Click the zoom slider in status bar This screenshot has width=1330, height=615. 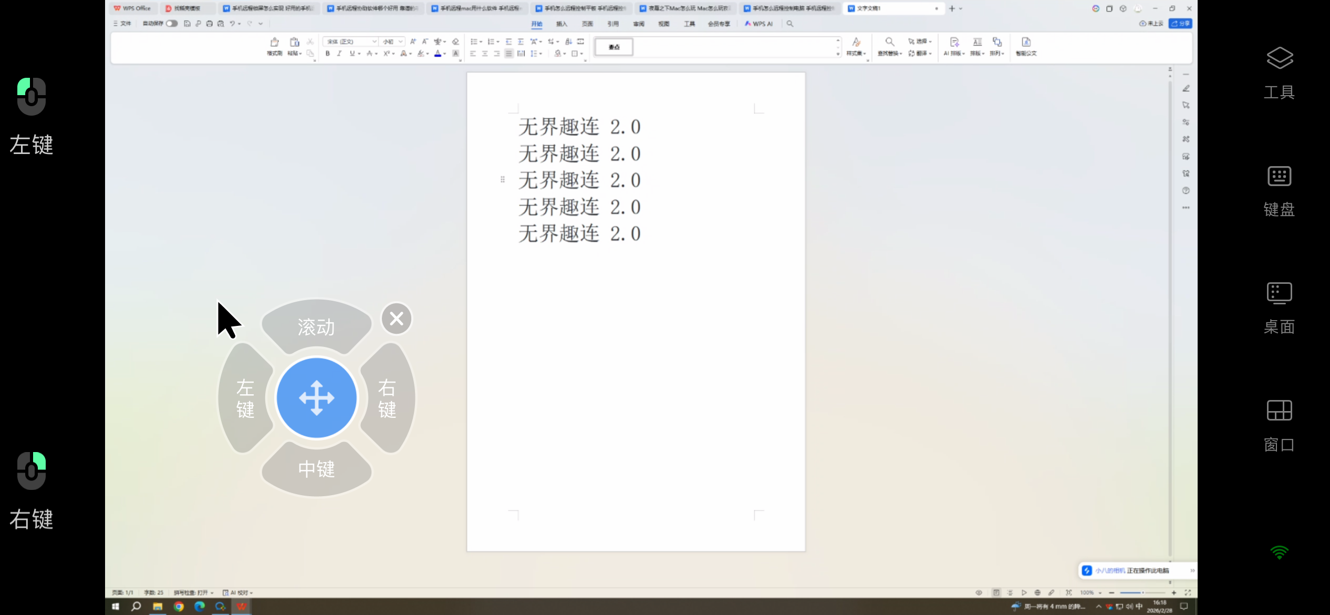pyautogui.click(x=1142, y=592)
